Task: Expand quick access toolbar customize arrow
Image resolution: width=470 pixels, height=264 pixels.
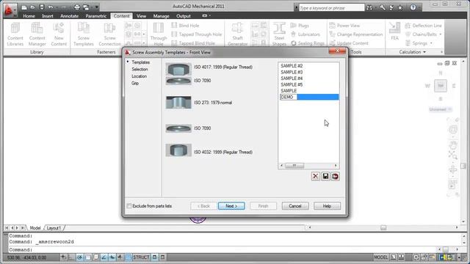Action: [96, 7]
